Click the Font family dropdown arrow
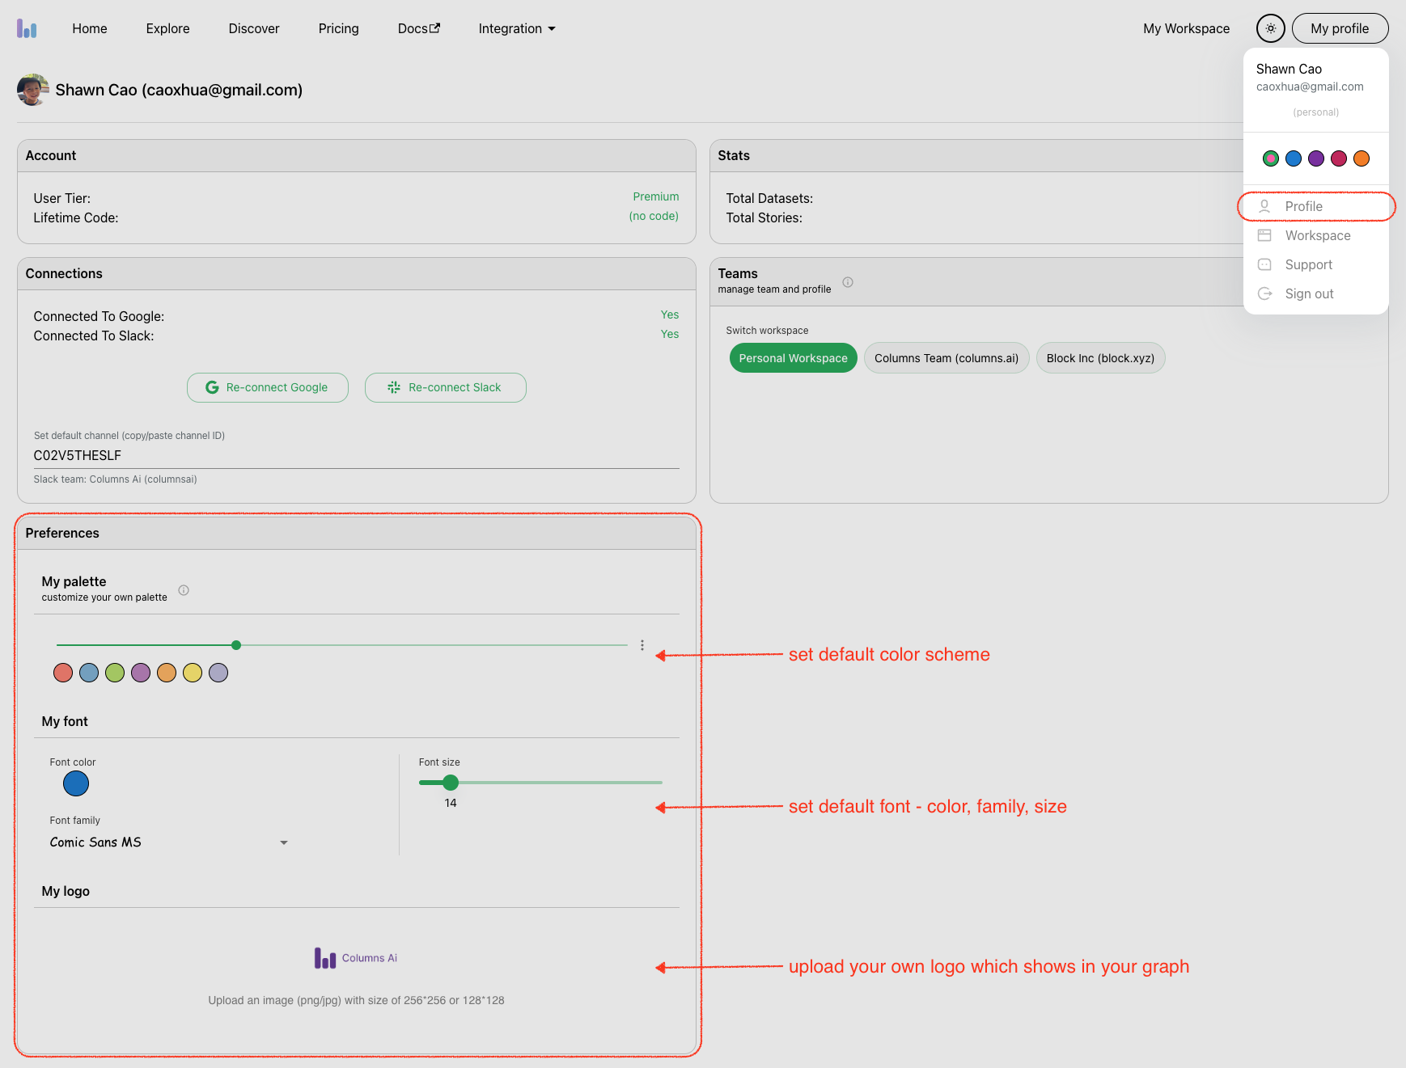 (284, 842)
